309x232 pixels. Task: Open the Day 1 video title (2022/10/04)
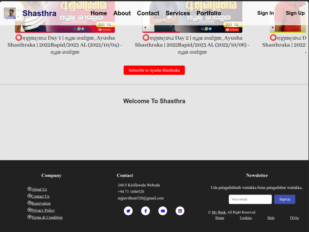65,45
